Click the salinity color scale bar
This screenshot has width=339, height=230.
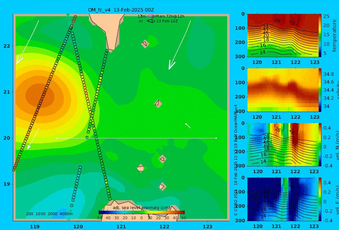320,90
